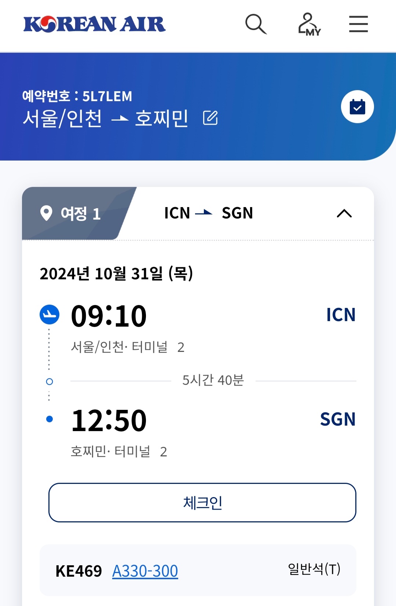Tap the calendar check icon
The image size is (396, 606).
357,107
